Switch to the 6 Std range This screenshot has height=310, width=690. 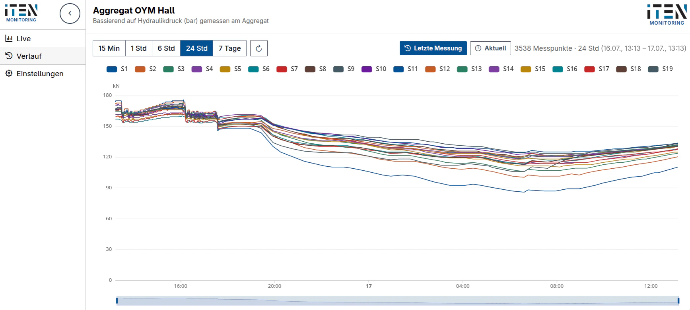coord(166,48)
